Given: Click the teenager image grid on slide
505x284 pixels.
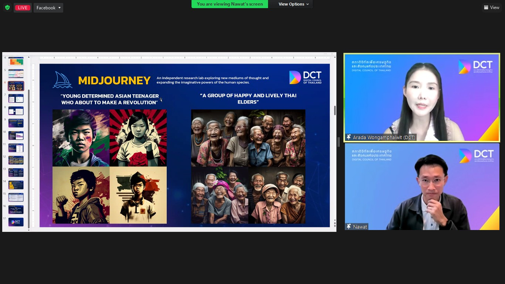Looking at the screenshot, I should [109, 166].
